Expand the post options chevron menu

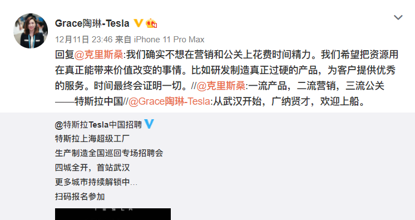[x=398, y=17]
